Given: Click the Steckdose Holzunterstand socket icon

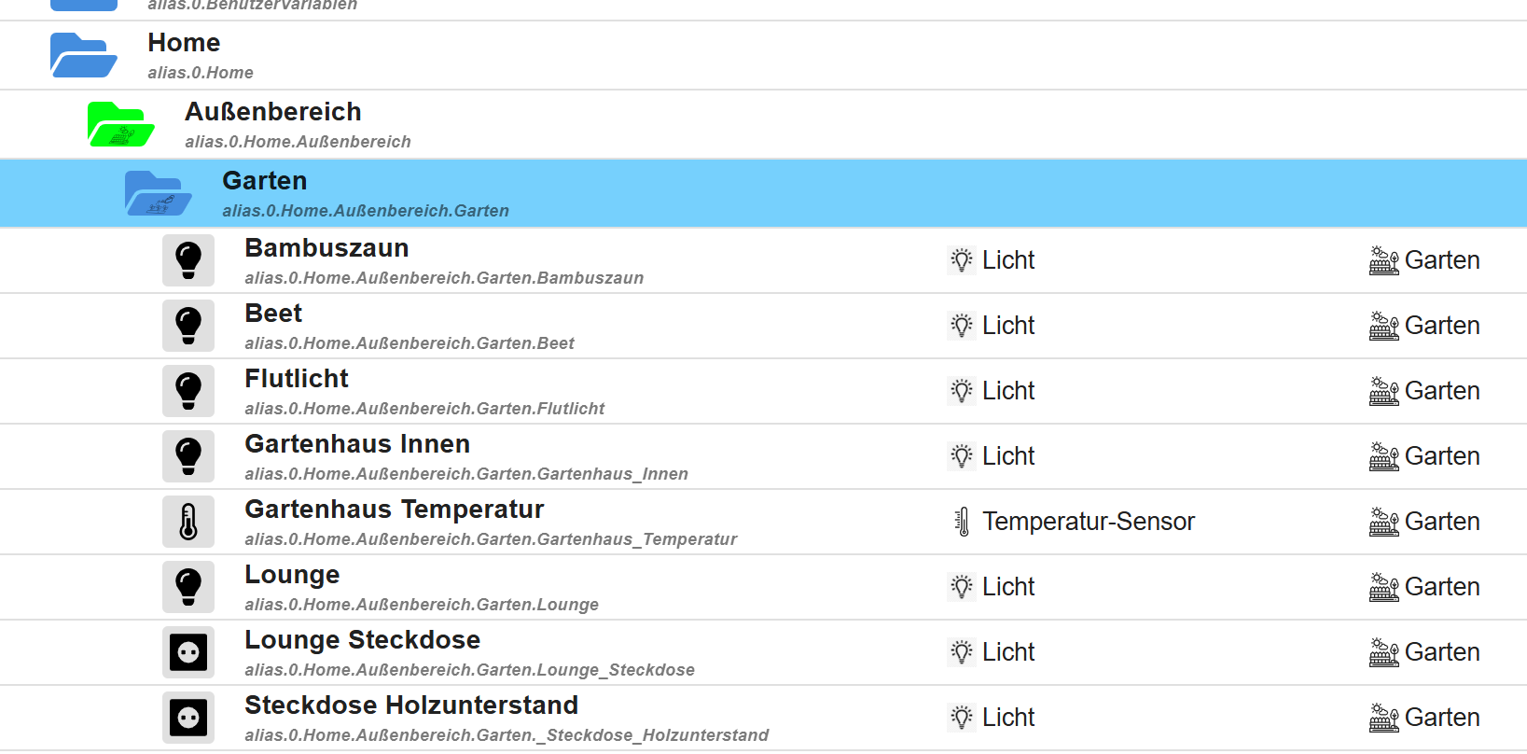Looking at the screenshot, I should (x=188, y=718).
